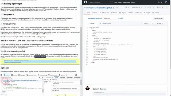
Task: Click the commit author avatar thumbnail
Action: [x=87, y=88]
